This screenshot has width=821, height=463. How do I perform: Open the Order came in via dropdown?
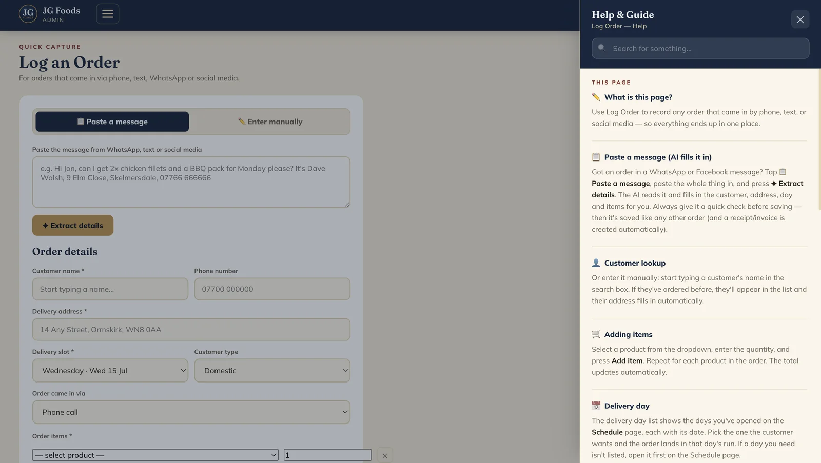191,412
